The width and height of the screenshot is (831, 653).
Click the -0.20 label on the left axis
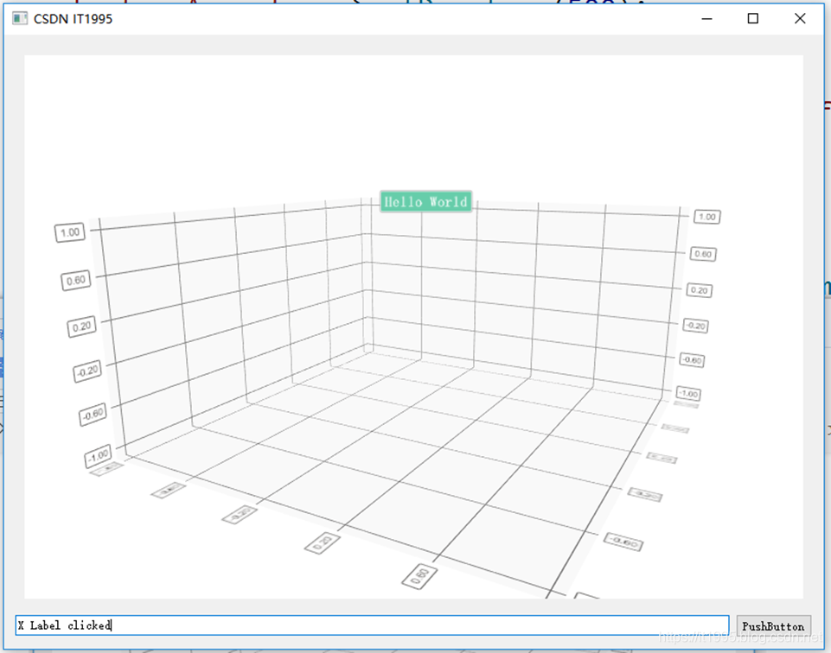[x=86, y=369]
